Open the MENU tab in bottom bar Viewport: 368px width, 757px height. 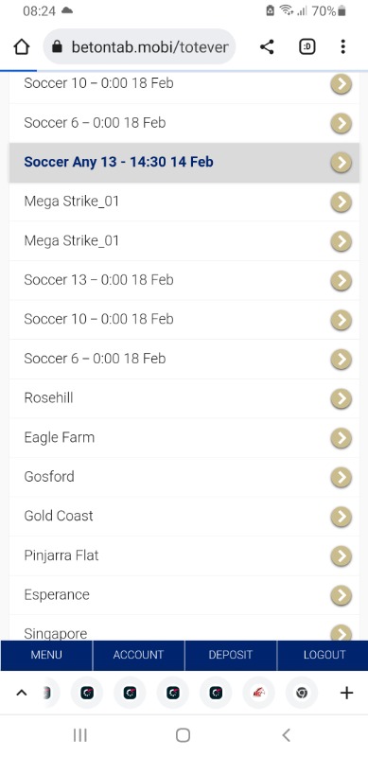pos(46,655)
